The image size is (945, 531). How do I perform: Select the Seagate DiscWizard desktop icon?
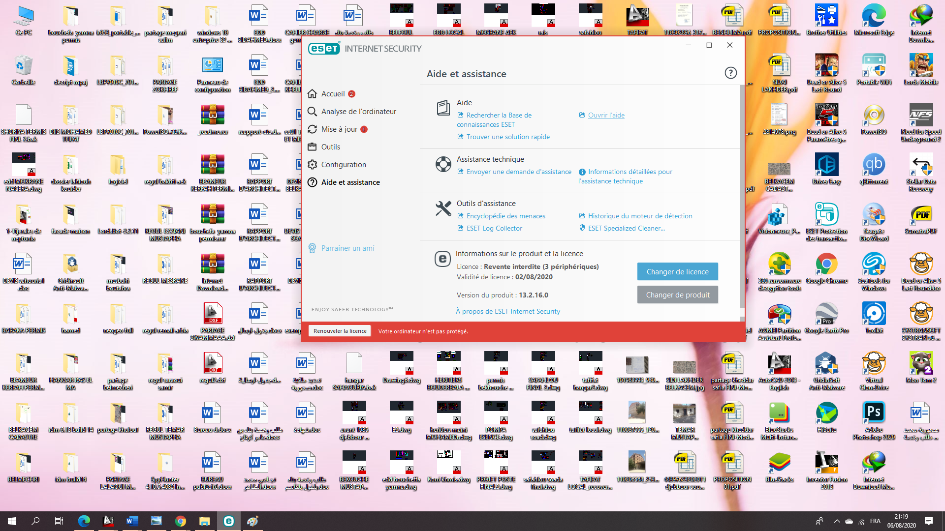(874, 222)
